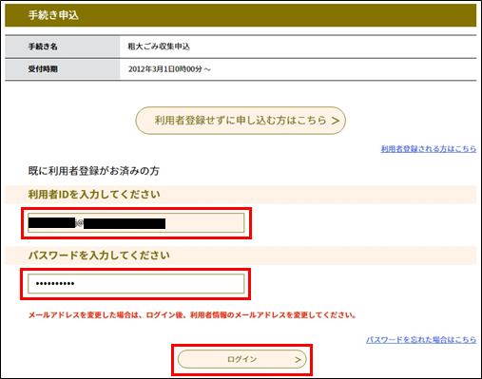Focus the password input field
Screen dimensions: 482x379
[x=136, y=284]
